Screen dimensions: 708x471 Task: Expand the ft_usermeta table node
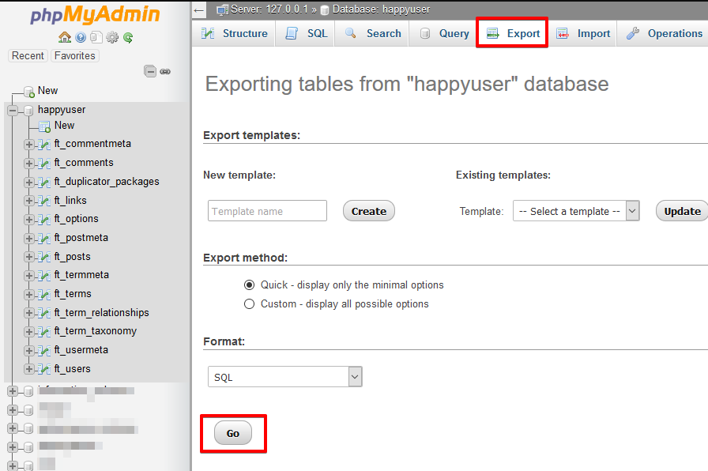(29, 350)
